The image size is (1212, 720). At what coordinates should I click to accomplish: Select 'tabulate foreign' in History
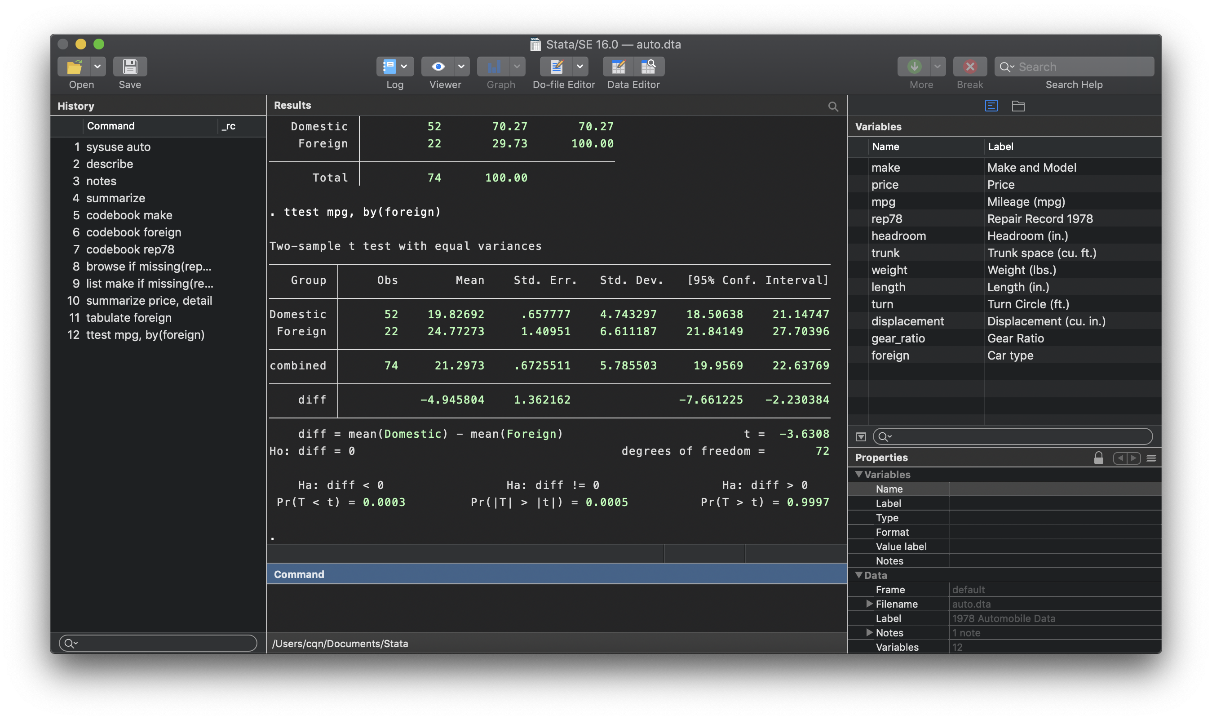tap(158, 318)
